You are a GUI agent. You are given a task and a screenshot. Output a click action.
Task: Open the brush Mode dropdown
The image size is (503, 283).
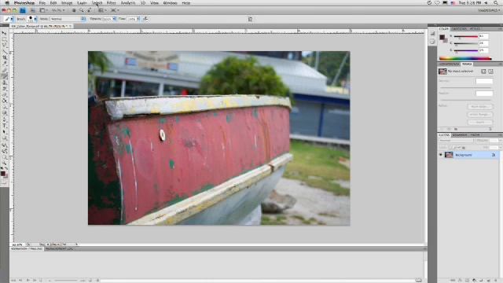click(68, 19)
